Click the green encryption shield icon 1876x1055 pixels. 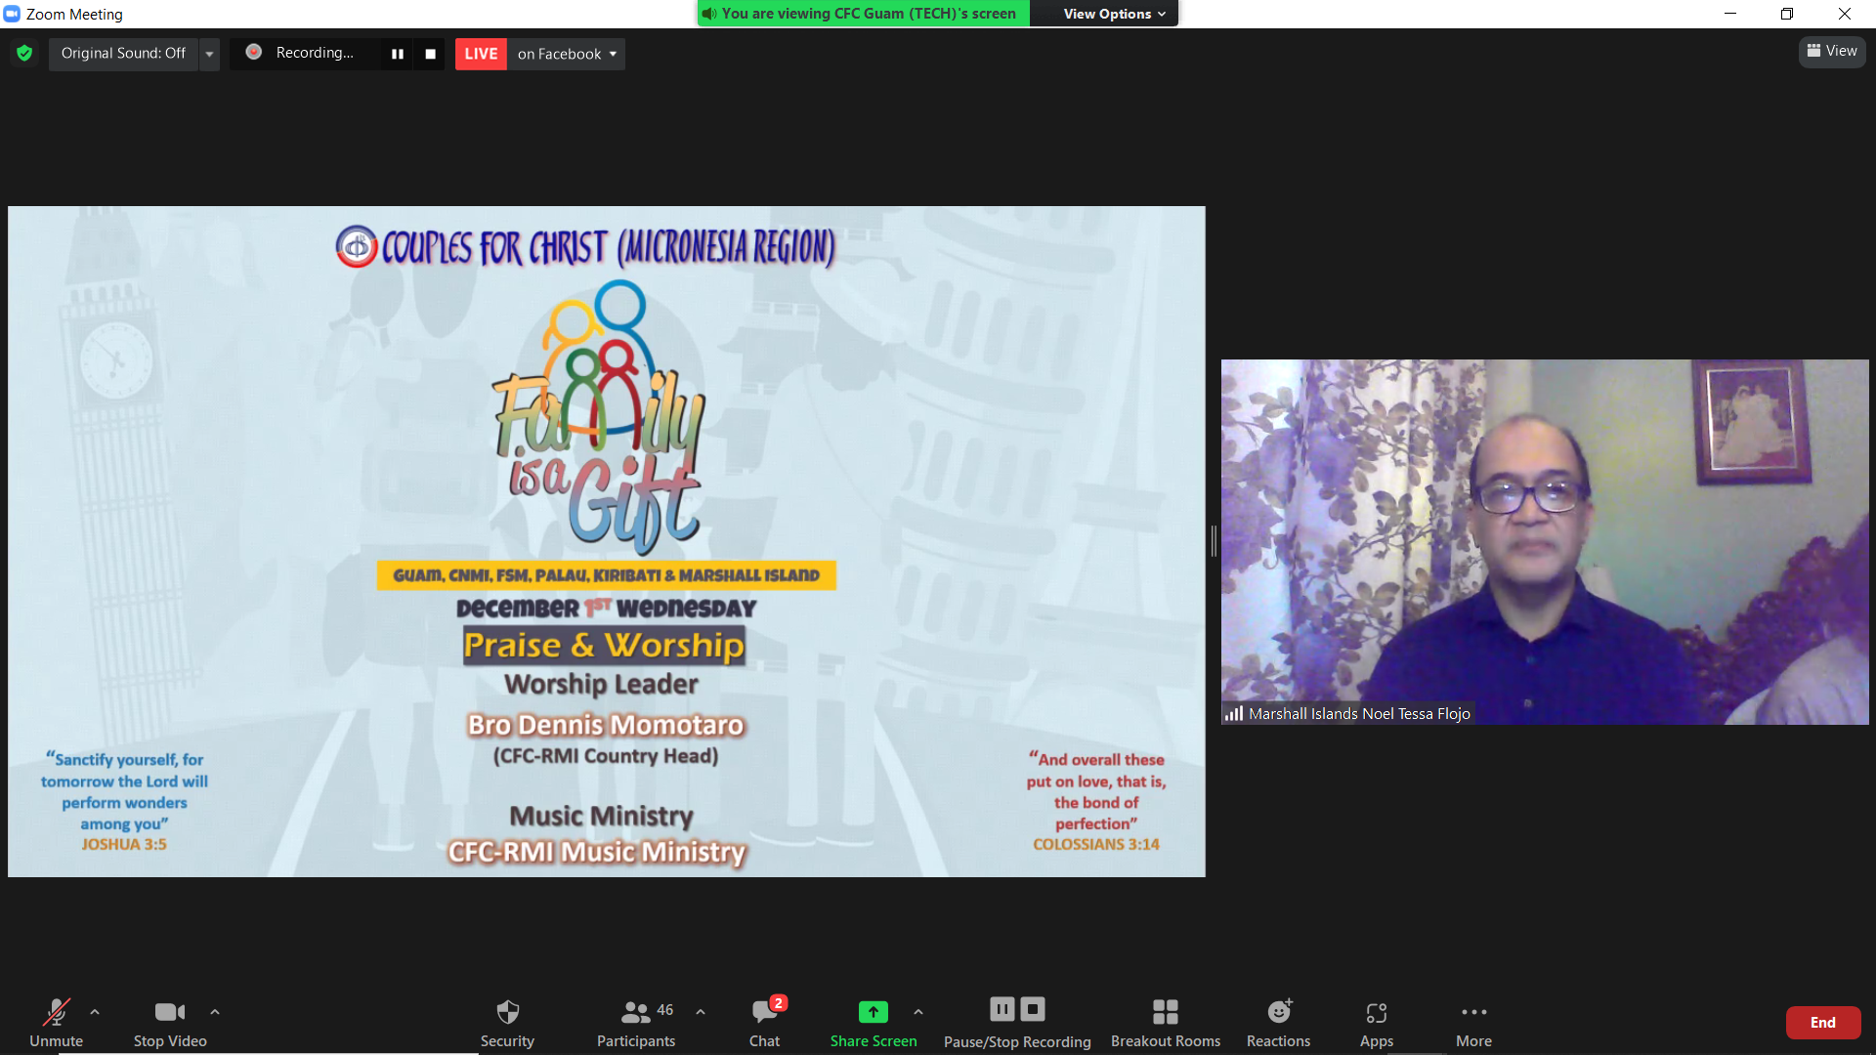[24, 53]
